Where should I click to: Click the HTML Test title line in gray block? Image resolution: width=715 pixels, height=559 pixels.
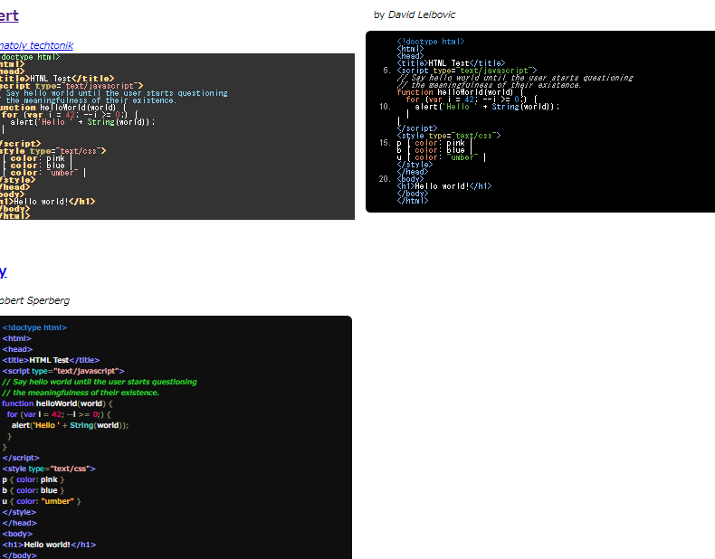tap(57, 79)
